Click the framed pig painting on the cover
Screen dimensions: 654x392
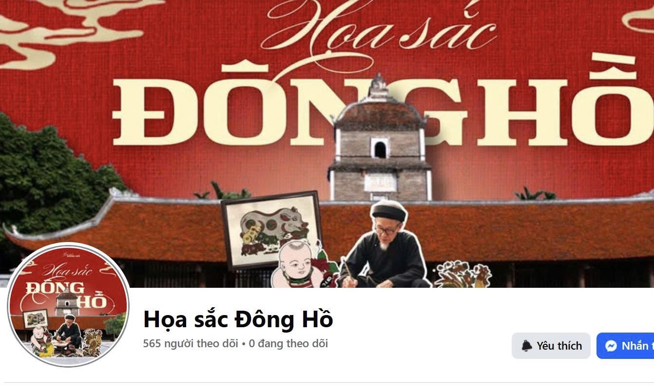click(272, 229)
